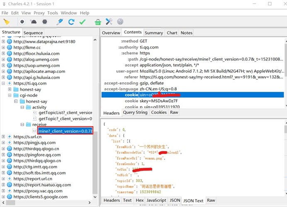Open the Proxy menu
This screenshot has height=207, width=287.
pos(39,13)
